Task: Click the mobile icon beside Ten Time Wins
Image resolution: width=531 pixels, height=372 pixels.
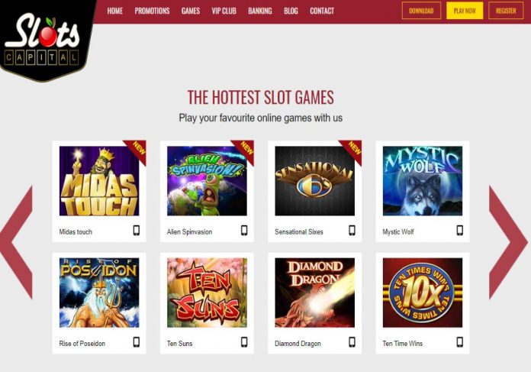Action: 459,341
